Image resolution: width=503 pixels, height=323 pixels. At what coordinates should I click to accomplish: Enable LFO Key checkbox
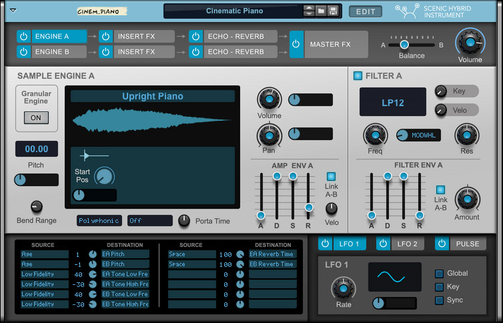tap(439, 287)
